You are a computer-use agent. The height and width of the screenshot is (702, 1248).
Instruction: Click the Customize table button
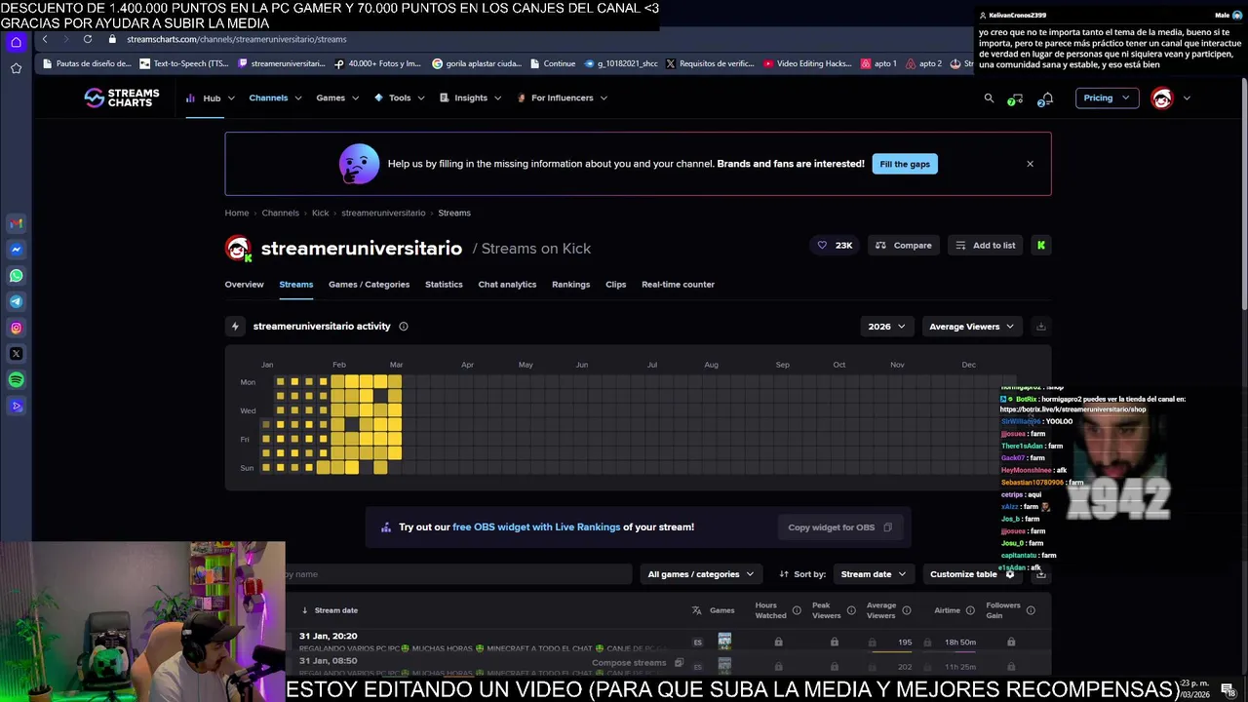tap(972, 574)
